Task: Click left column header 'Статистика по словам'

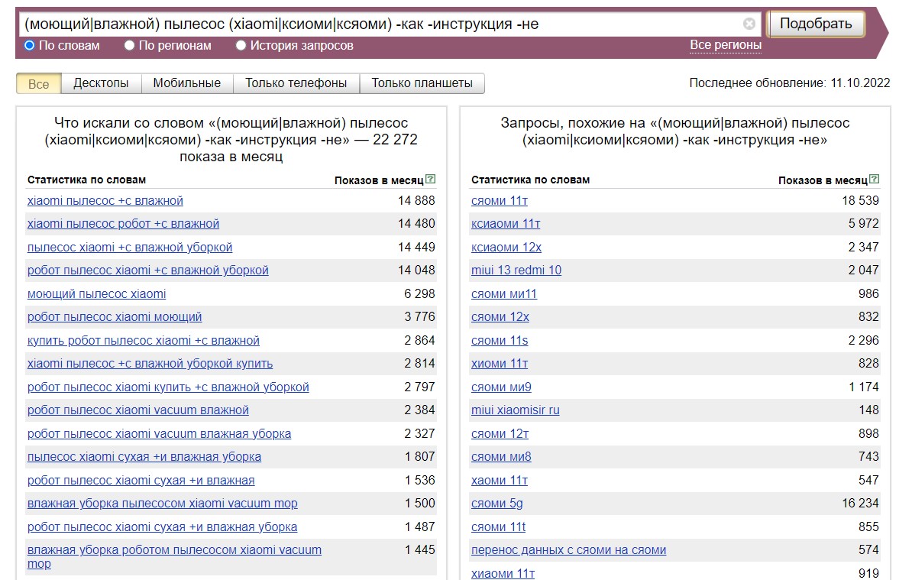Action: (x=86, y=180)
